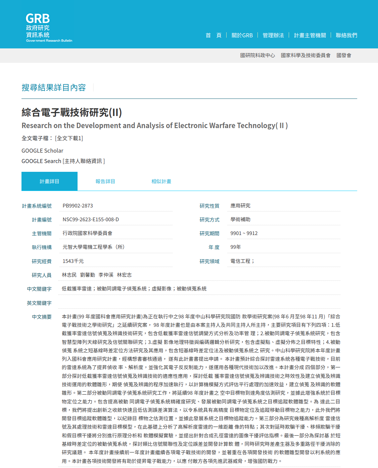Click the system number PB9902-2873
The width and height of the screenshot is (378, 468).
click(78, 206)
